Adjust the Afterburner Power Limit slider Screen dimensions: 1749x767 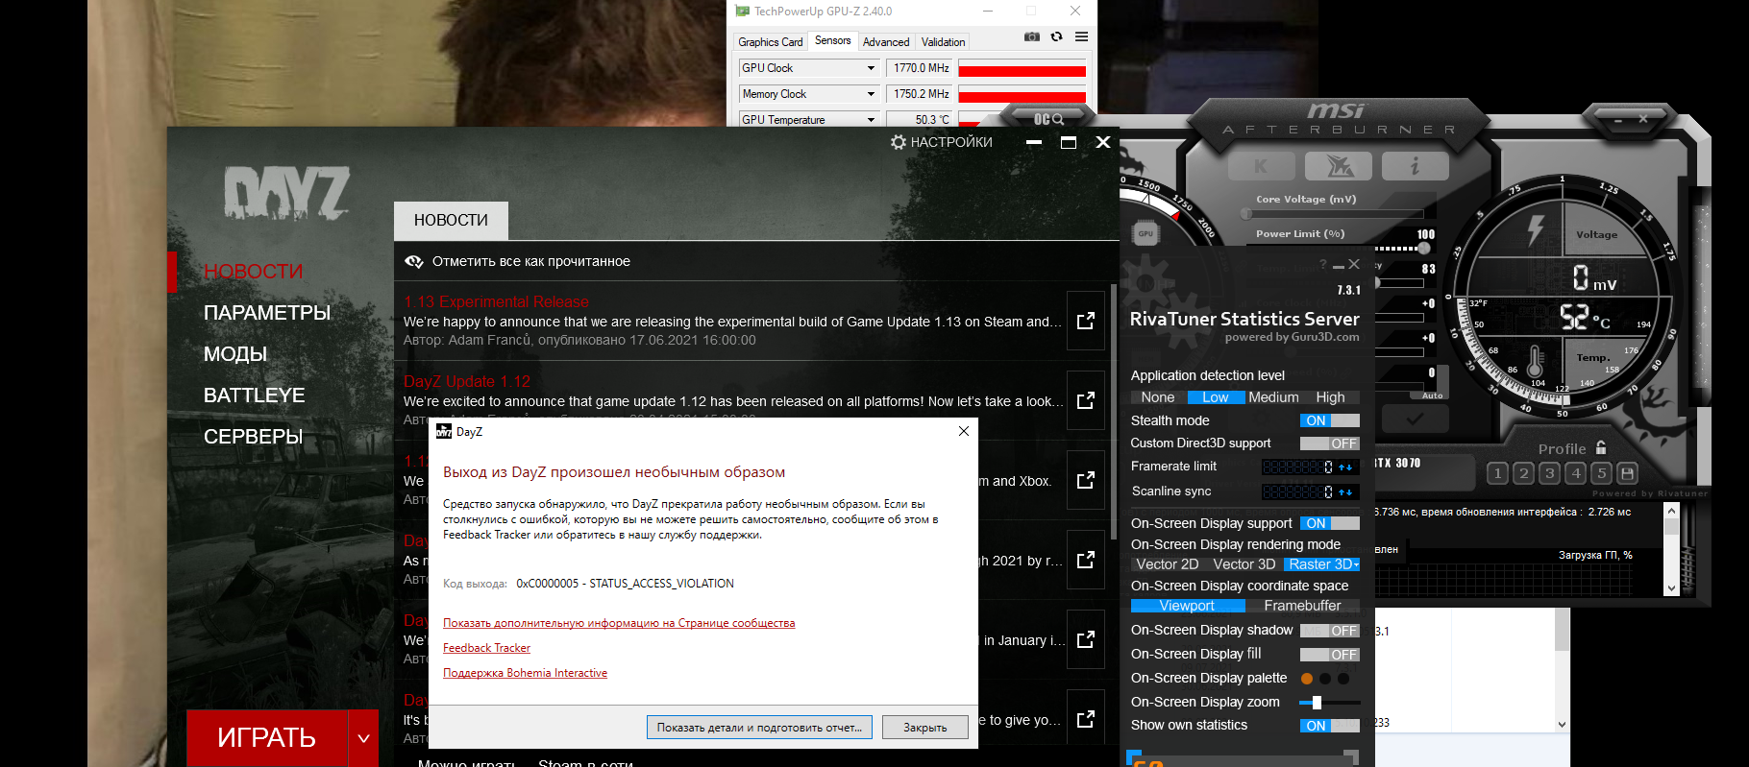1424,248
